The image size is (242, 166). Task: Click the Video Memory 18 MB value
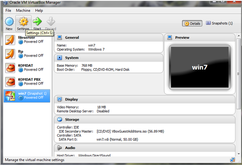point(101,107)
